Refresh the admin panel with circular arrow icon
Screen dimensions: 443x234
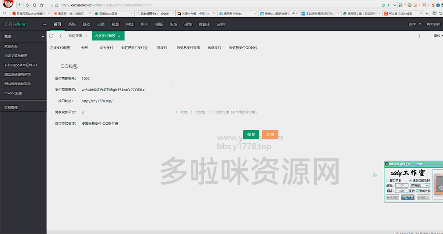(51, 35)
